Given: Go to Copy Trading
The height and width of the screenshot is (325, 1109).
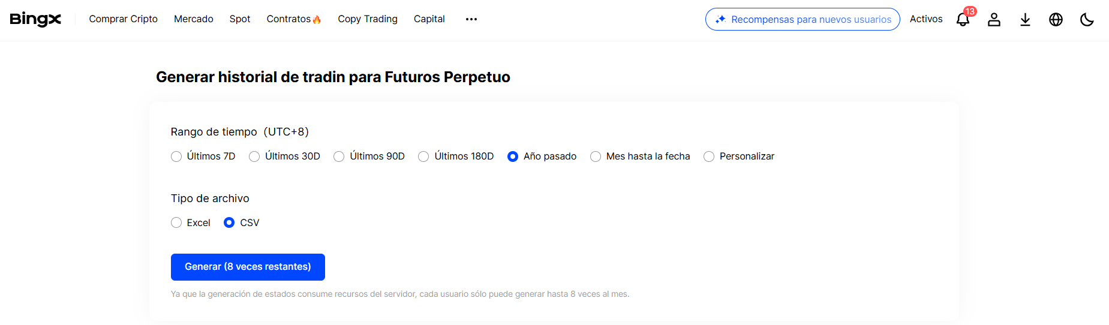Looking at the screenshot, I should 367,19.
